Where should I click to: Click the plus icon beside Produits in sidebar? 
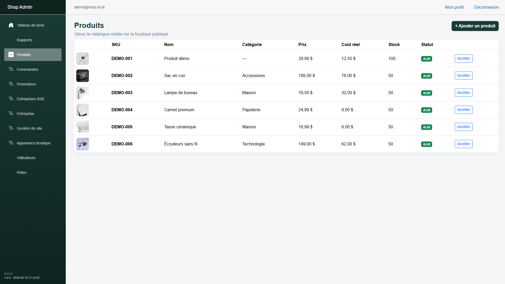[11, 55]
